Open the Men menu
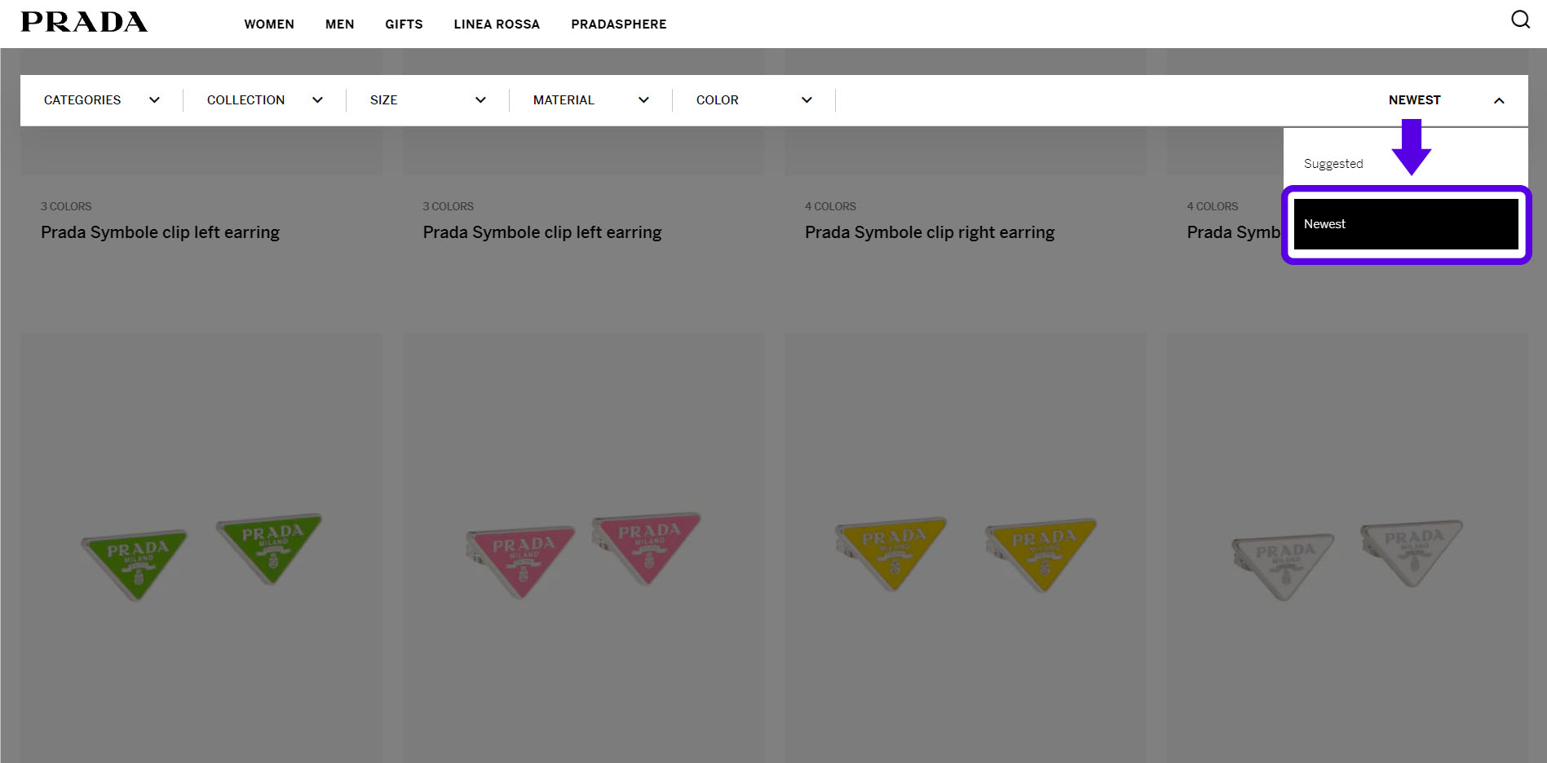Screen dimensions: 1547x763 [339, 24]
